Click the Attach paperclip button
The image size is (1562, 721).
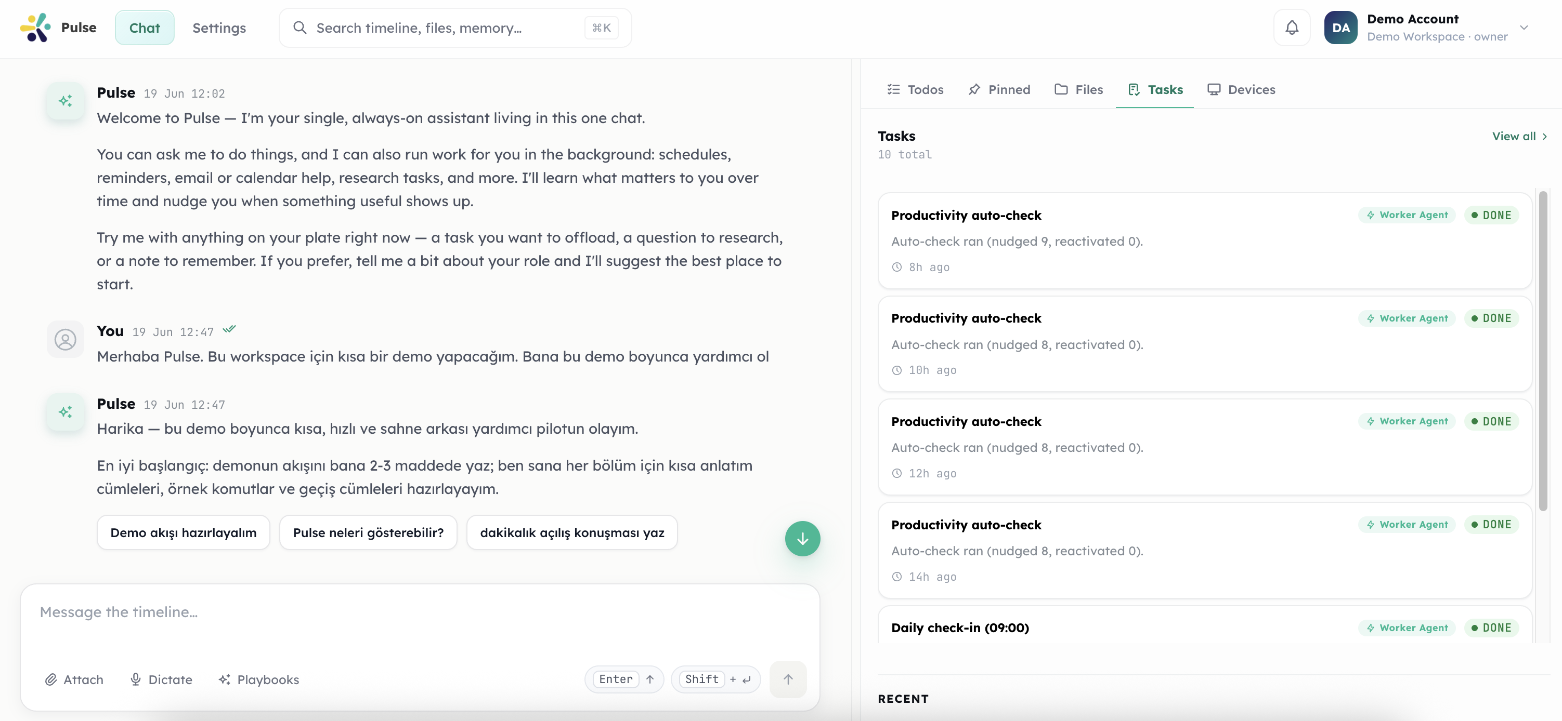(x=74, y=680)
